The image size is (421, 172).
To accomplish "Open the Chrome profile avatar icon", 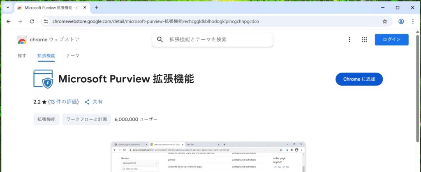I will pyautogui.click(x=401, y=21).
